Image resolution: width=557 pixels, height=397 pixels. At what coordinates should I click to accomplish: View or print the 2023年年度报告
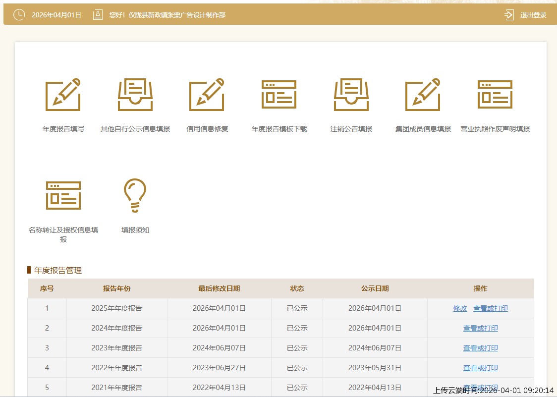pos(480,348)
